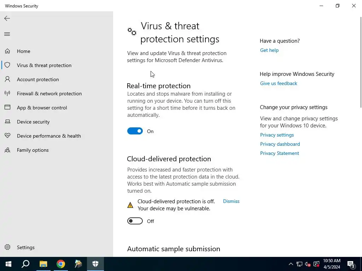Click the Account protection person icon
The width and height of the screenshot is (362, 271).
click(7, 79)
